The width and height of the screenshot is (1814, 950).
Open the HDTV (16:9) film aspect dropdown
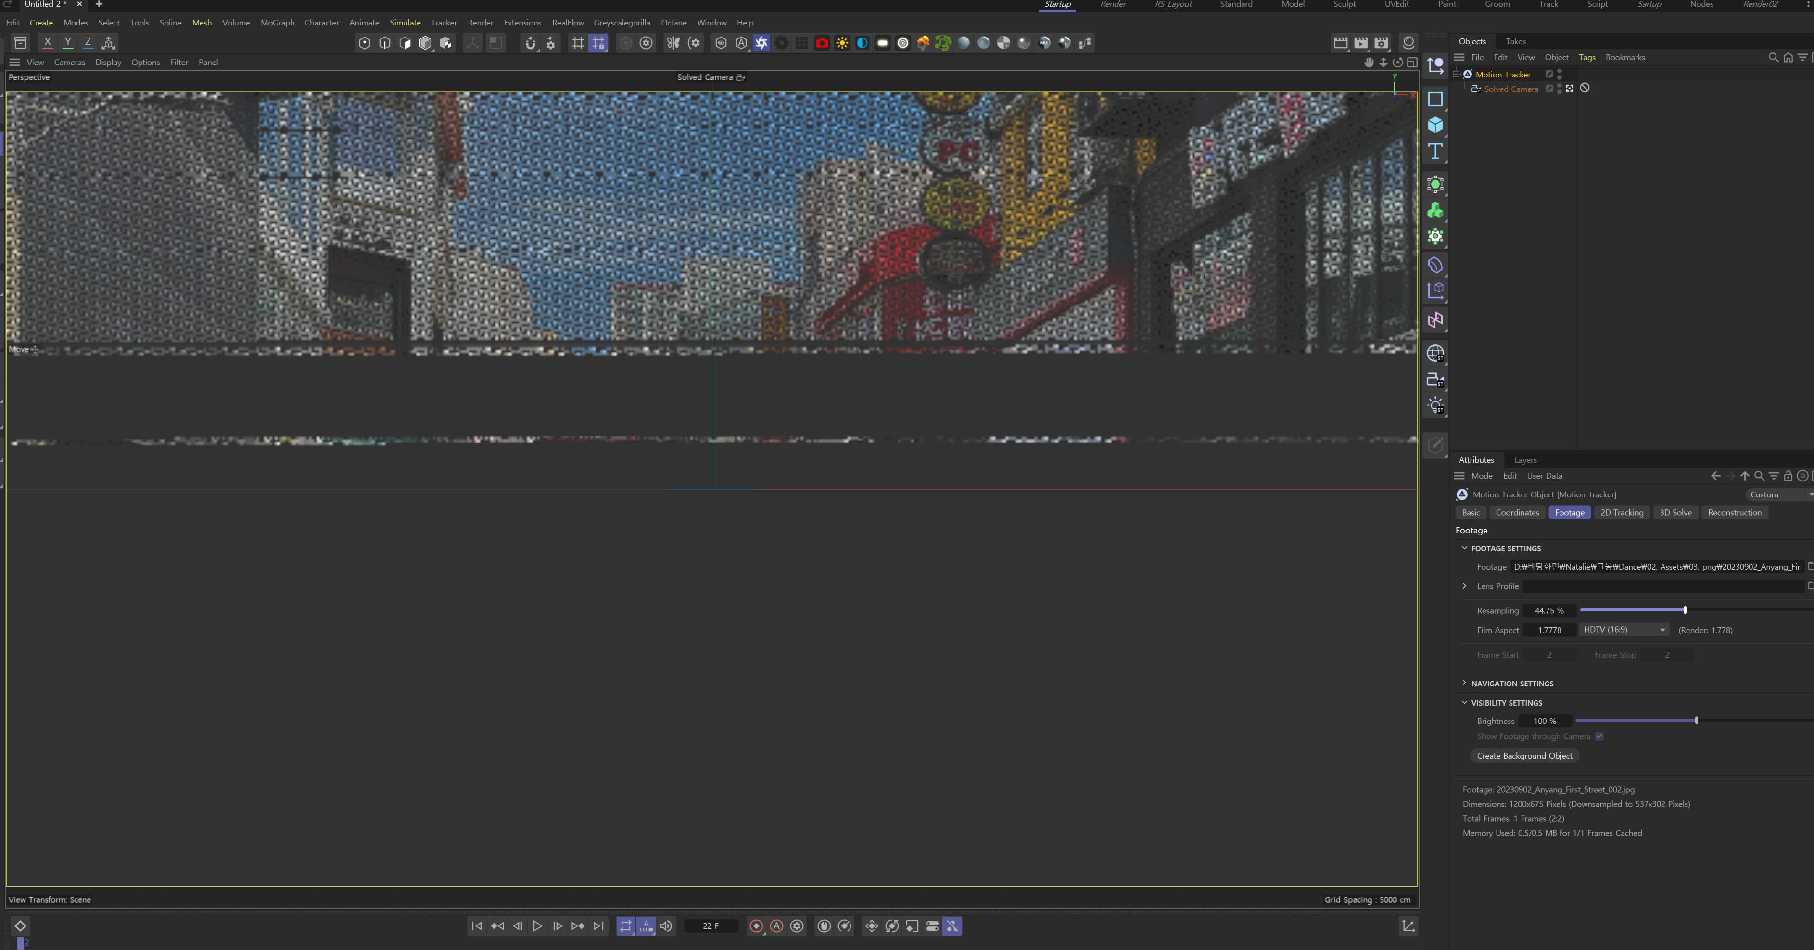click(x=1624, y=630)
